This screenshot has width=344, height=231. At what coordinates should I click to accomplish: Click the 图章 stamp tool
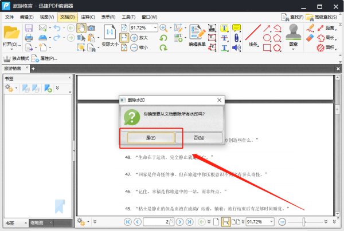(294, 33)
